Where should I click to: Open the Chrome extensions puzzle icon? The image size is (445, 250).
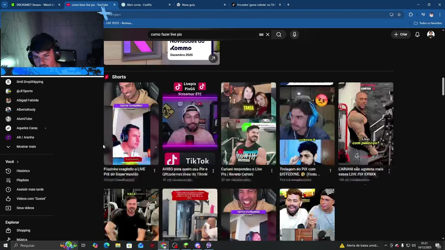point(411,15)
